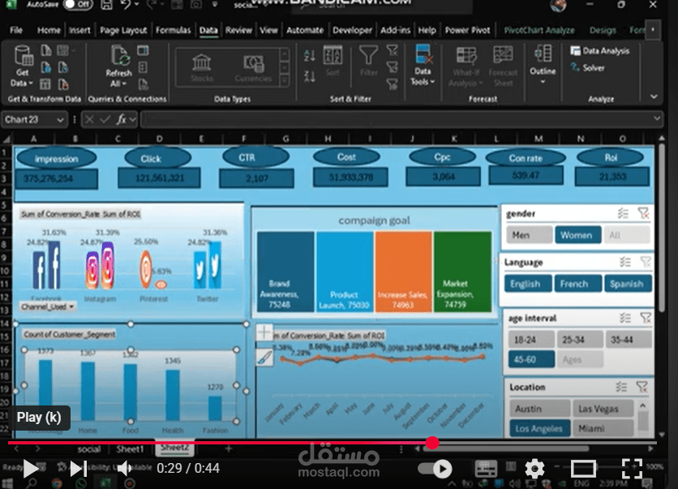Image resolution: width=678 pixels, height=489 pixels.
Task: Open the File menu
Action: [x=16, y=30]
